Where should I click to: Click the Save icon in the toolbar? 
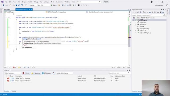(x=16, y=5)
